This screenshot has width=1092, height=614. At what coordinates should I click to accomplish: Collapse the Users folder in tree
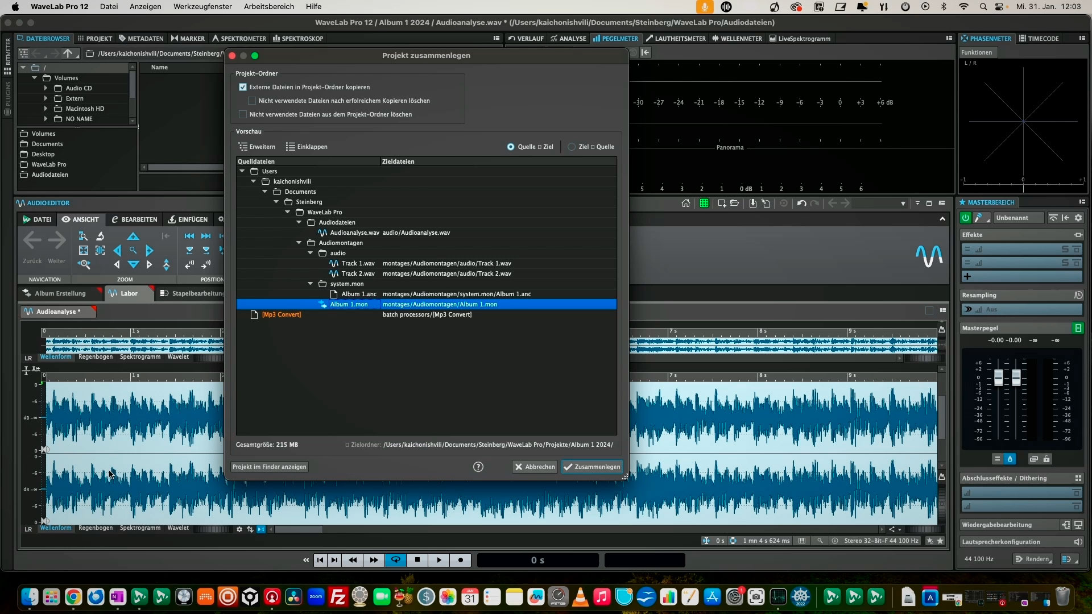pyautogui.click(x=242, y=171)
